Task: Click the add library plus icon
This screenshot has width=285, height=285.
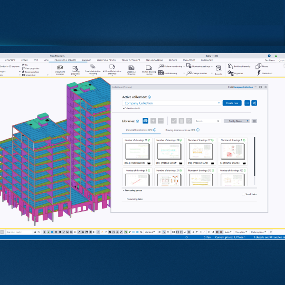Action: (153, 121)
